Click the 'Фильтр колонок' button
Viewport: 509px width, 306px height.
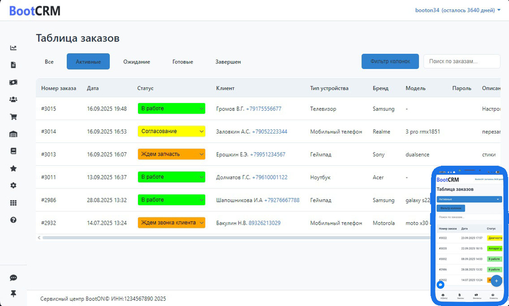pos(390,61)
